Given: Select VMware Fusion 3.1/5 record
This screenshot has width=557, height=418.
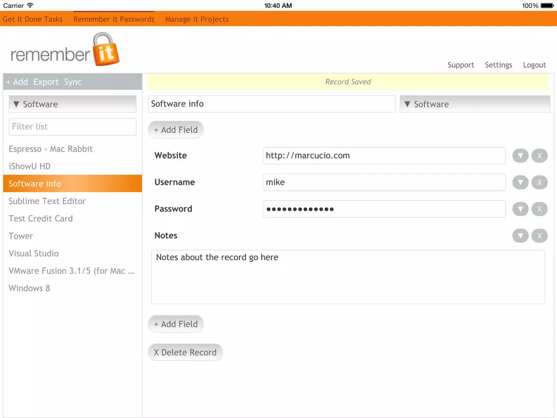Looking at the screenshot, I should click(x=73, y=271).
